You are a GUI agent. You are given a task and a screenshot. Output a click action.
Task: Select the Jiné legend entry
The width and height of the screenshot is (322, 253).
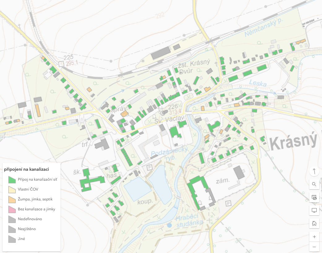tap(21, 239)
